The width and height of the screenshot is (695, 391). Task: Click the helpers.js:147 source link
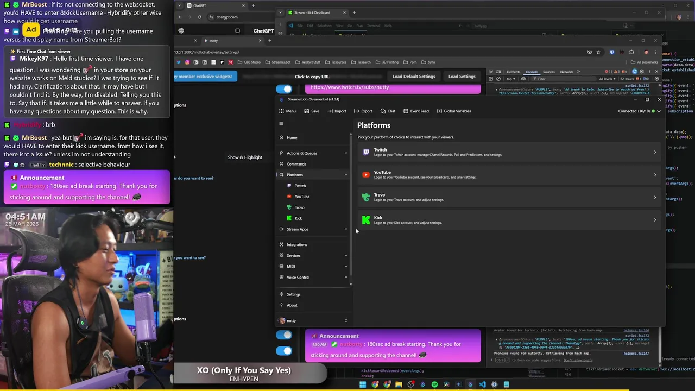pyautogui.click(x=636, y=354)
